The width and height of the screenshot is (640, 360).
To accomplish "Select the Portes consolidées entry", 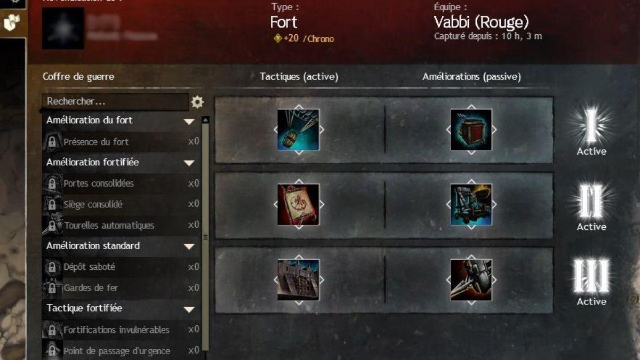I will pos(121,183).
